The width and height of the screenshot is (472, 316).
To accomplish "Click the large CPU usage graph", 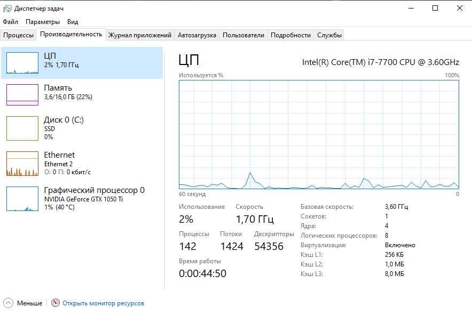I will point(319,135).
